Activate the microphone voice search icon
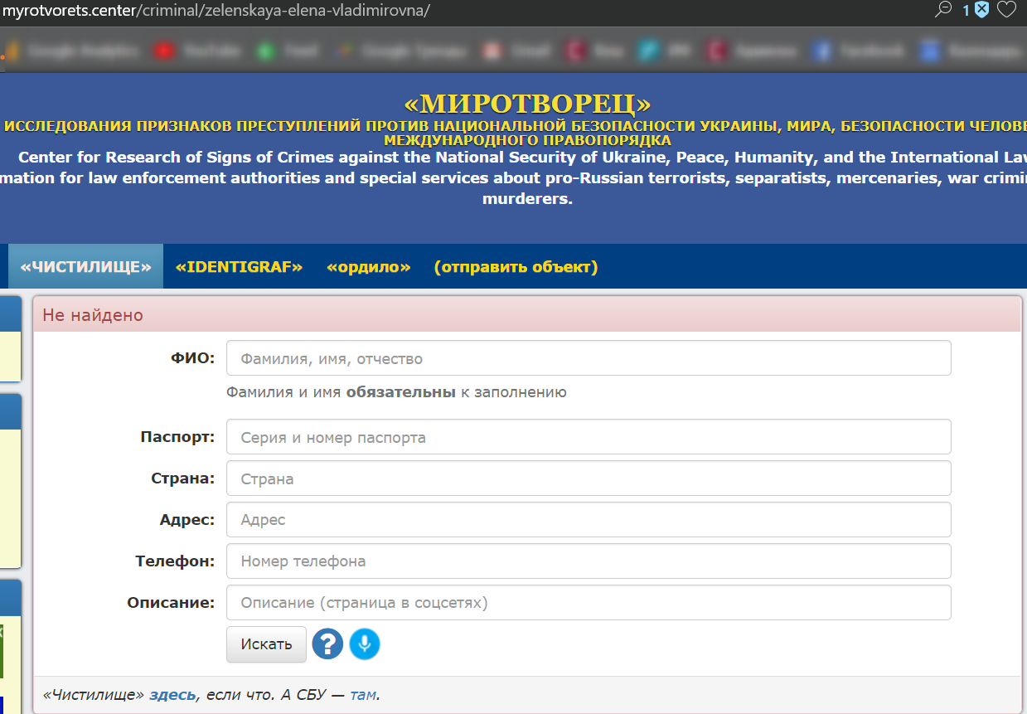Viewport: 1027px width, 714px height. [x=365, y=644]
